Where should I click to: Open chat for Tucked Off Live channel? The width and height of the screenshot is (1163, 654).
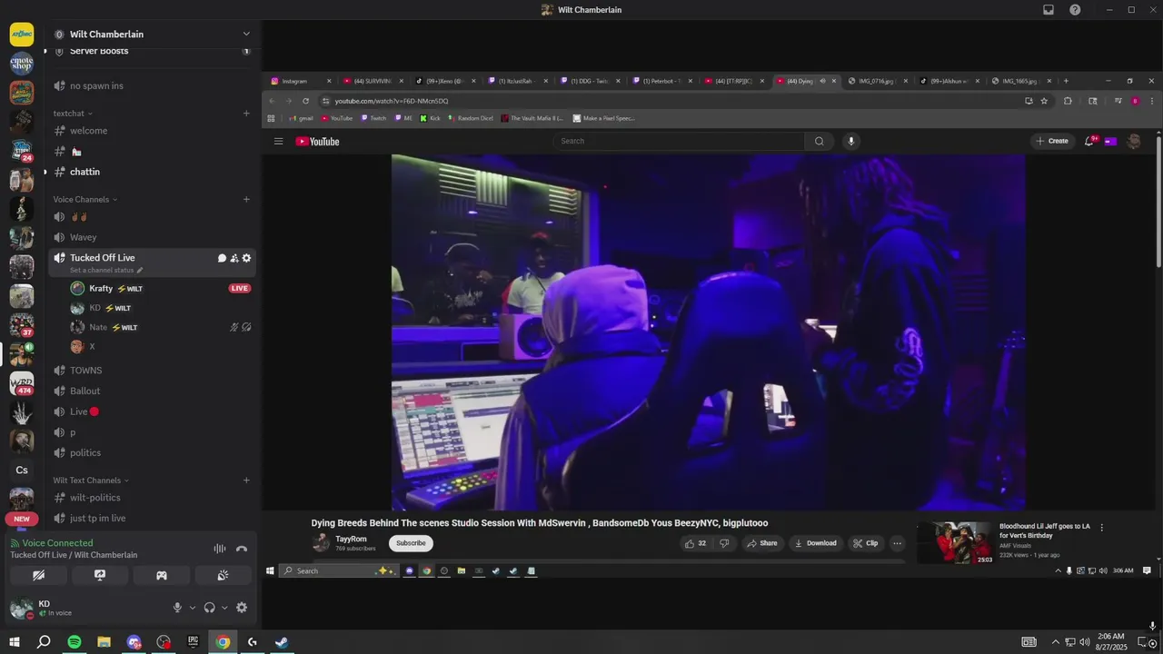pos(222,258)
